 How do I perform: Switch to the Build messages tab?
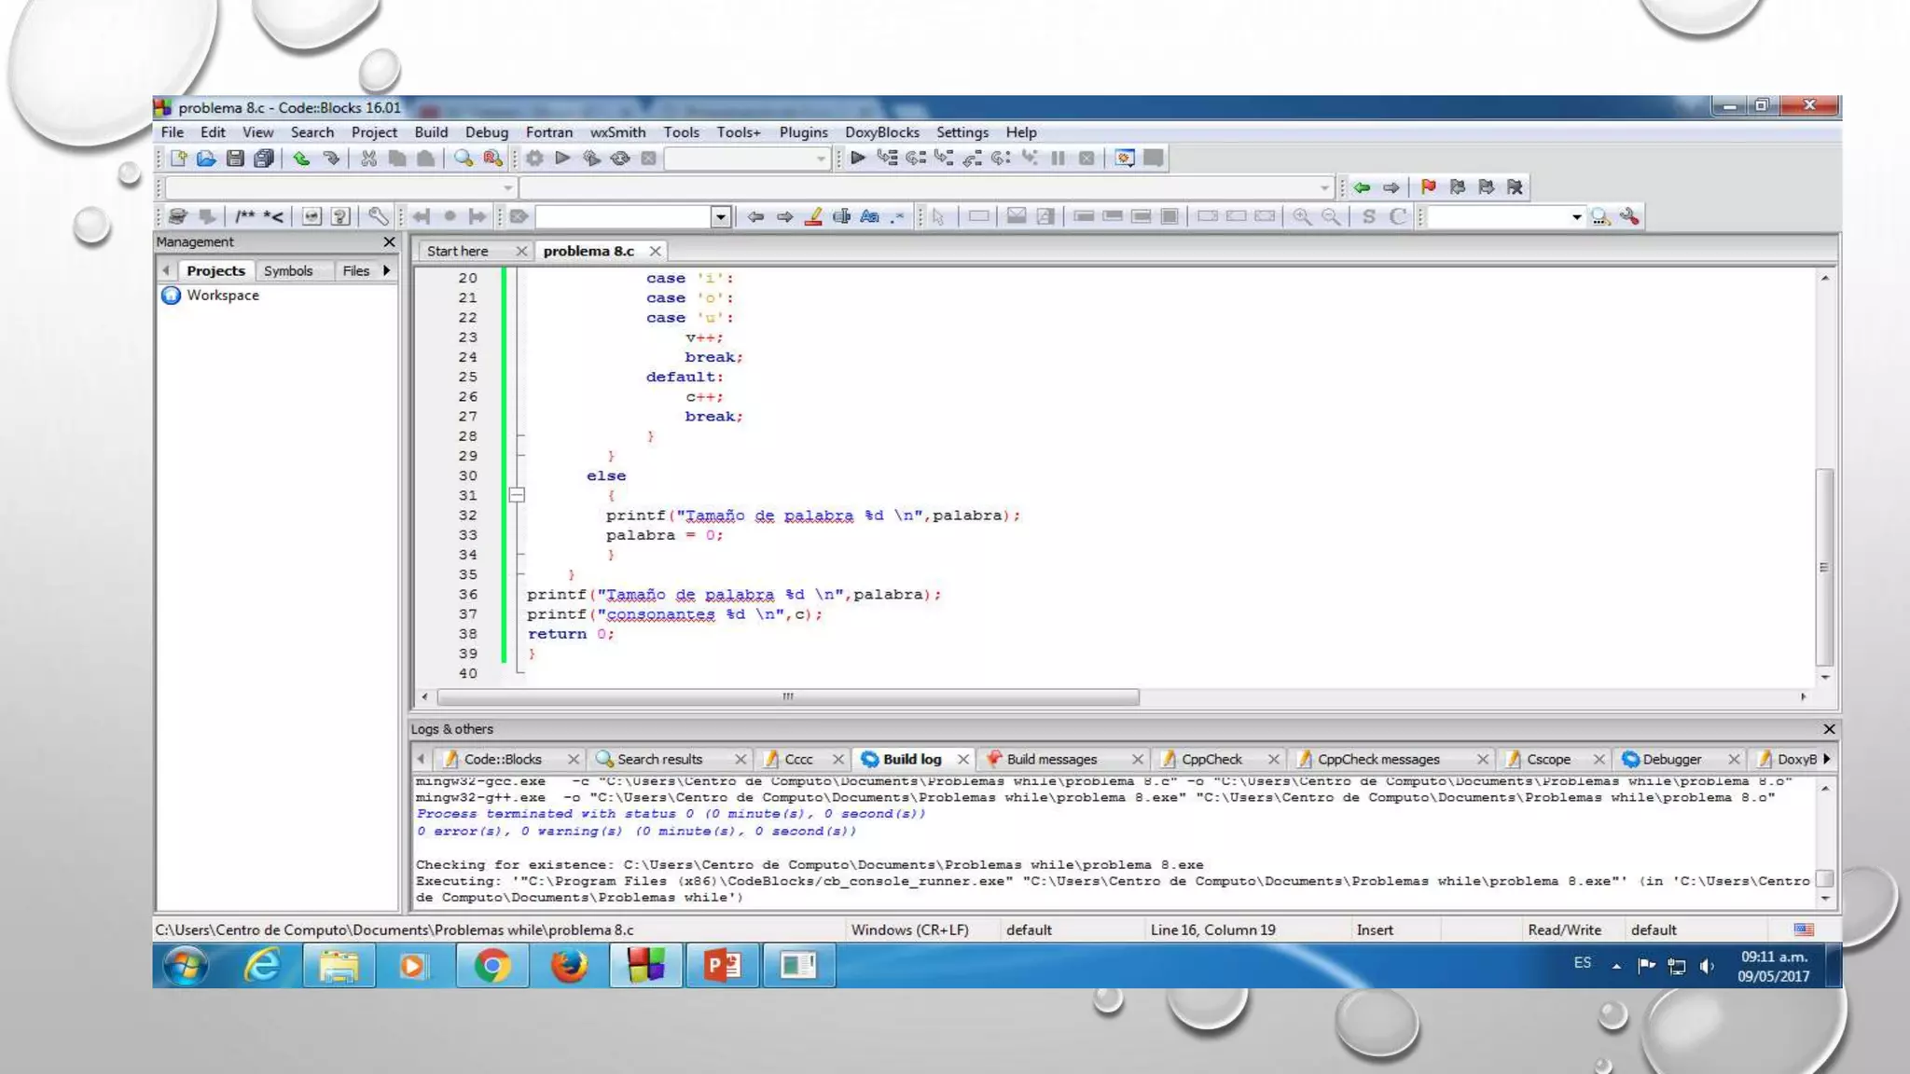point(1051,759)
